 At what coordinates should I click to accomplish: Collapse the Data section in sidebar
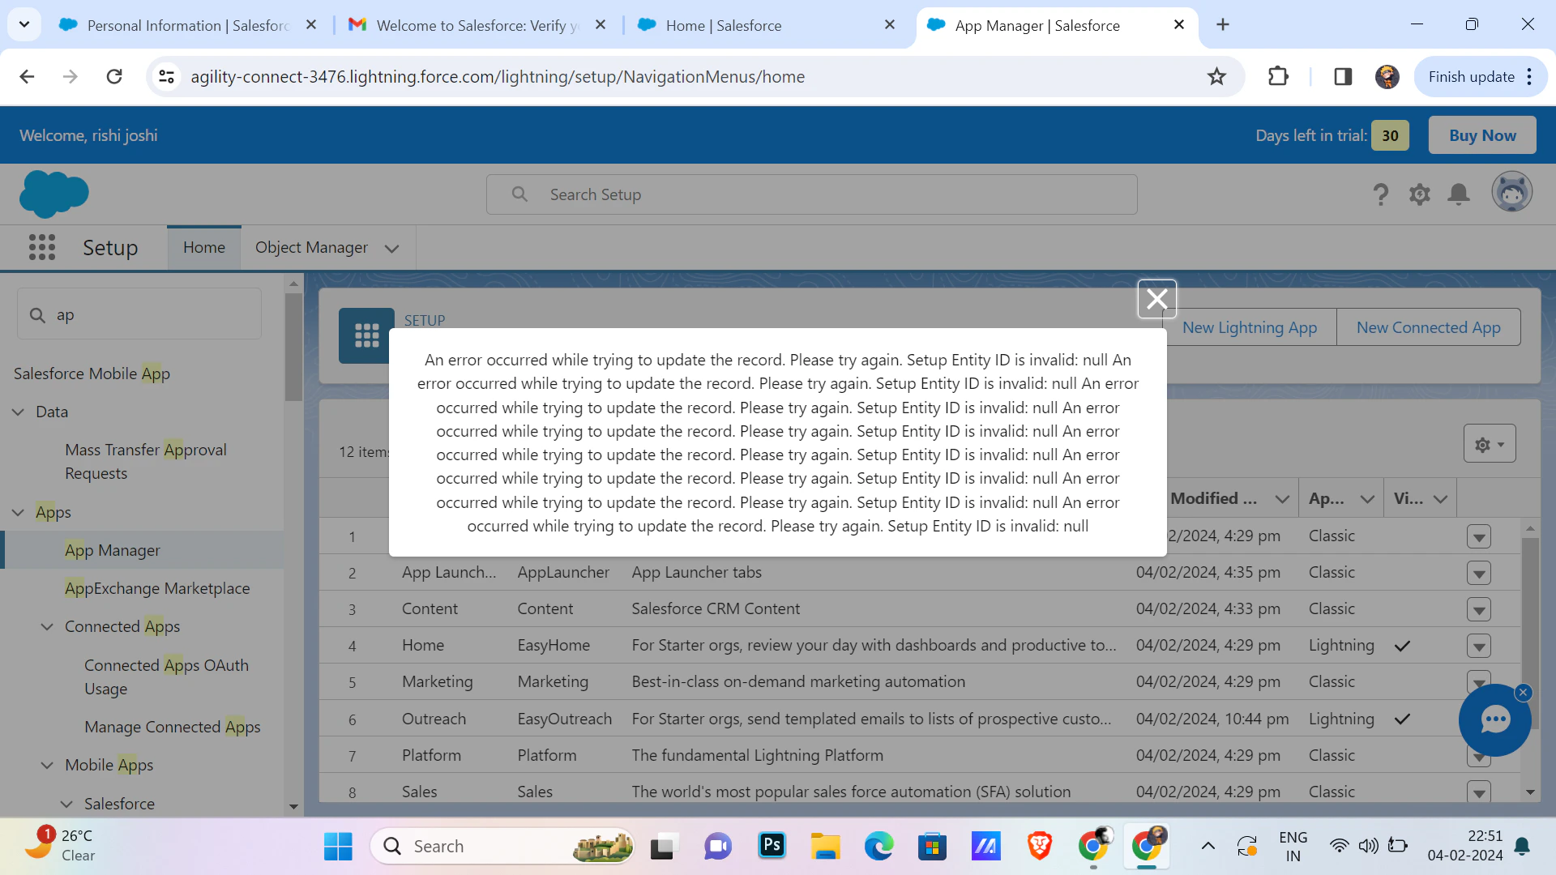(18, 412)
